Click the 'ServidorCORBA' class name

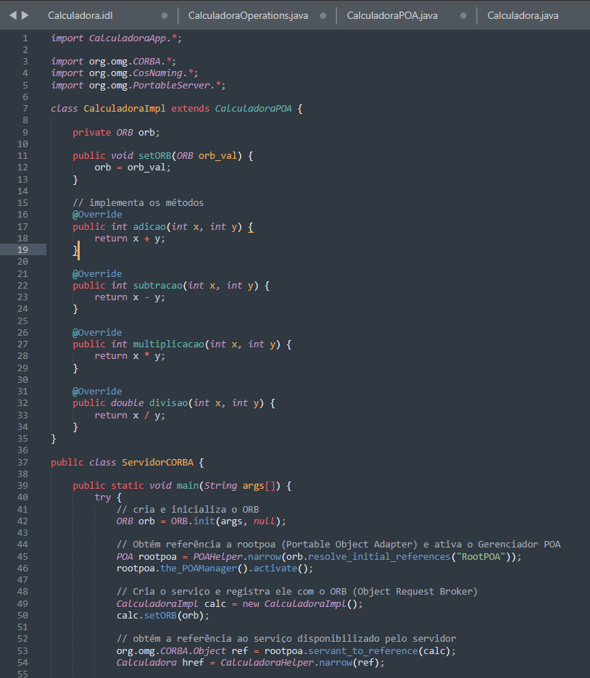coord(158,462)
